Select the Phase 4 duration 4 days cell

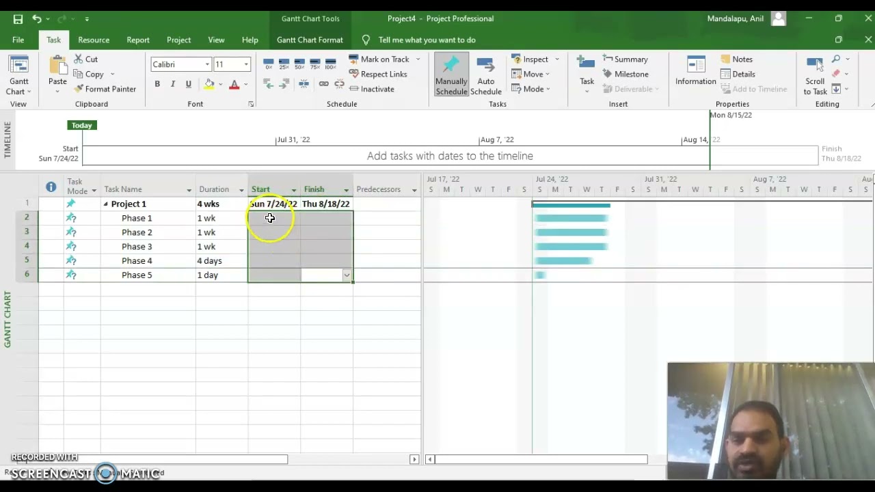coord(221,261)
